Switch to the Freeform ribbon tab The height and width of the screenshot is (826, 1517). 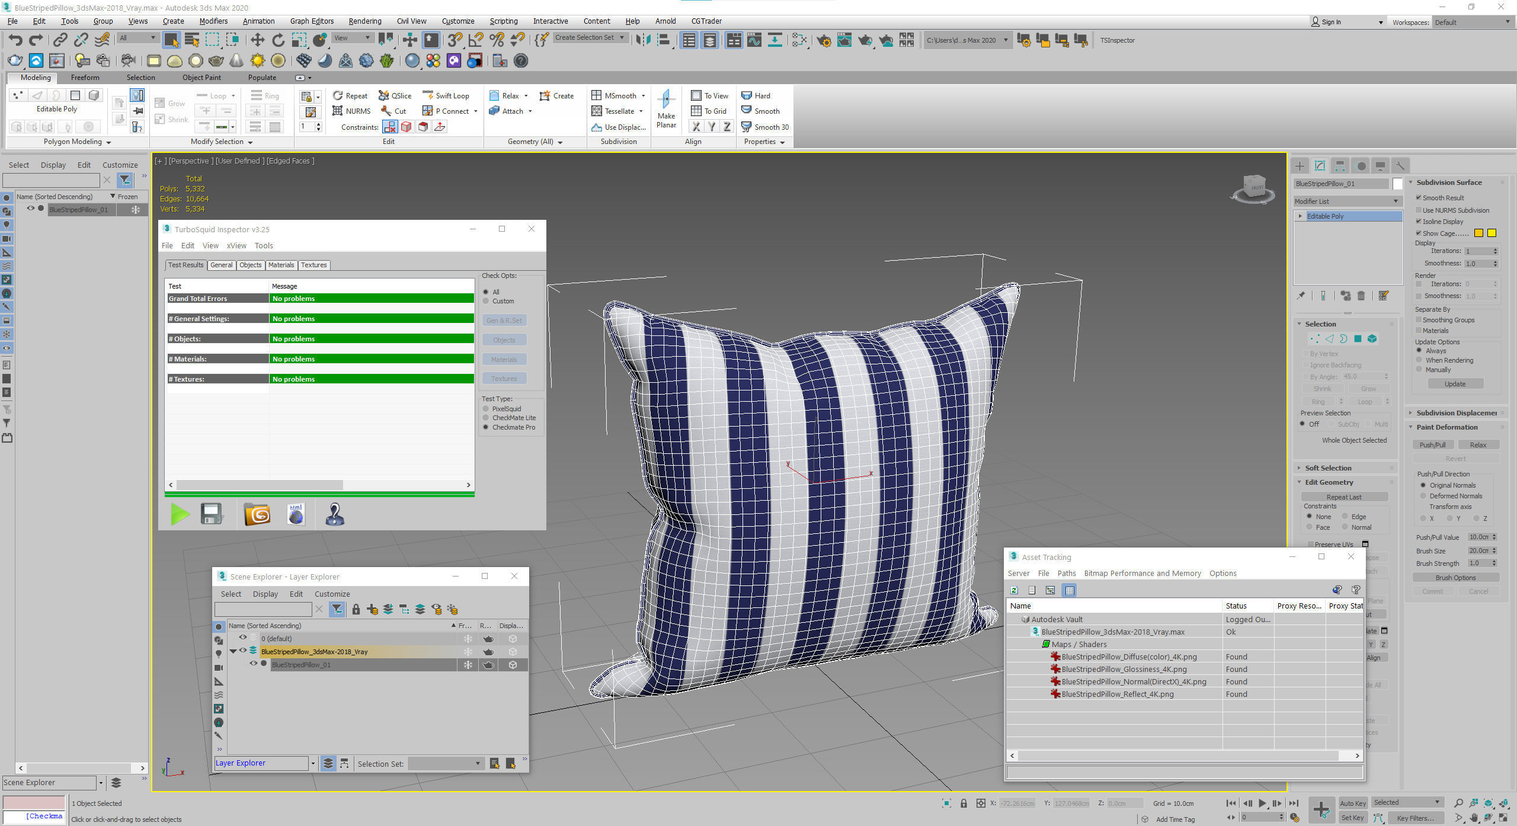(x=85, y=78)
